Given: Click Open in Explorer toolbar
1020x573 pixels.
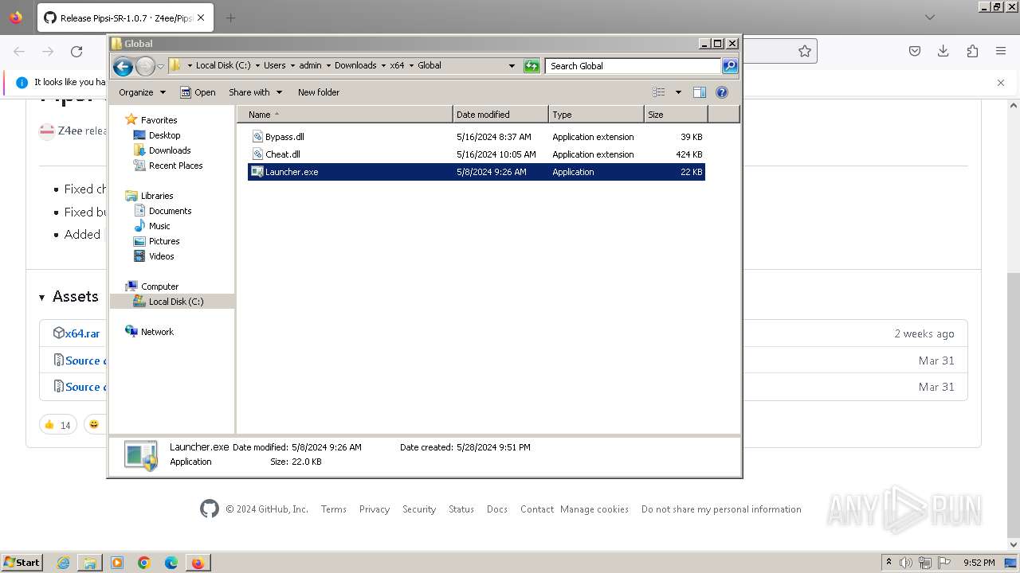Looking at the screenshot, I should pos(198,92).
